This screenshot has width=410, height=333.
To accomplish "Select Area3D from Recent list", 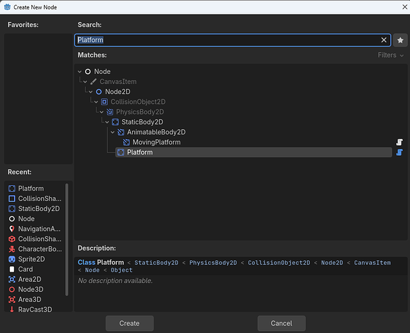I will (29, 300).
